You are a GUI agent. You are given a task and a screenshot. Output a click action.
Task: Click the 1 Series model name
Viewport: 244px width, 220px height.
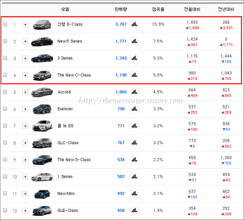click(x=65, y=177)
